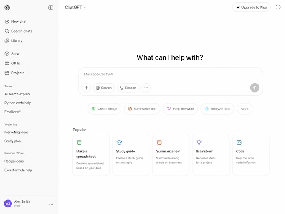Click the blue graduation cap icon

point(119,142)
